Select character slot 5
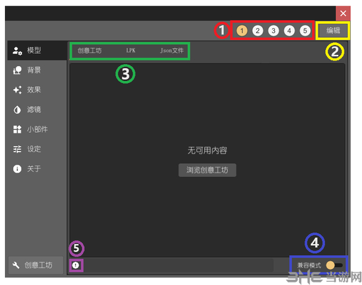The height and width of the screenshot is (285, 362). (x=305, y=31)
